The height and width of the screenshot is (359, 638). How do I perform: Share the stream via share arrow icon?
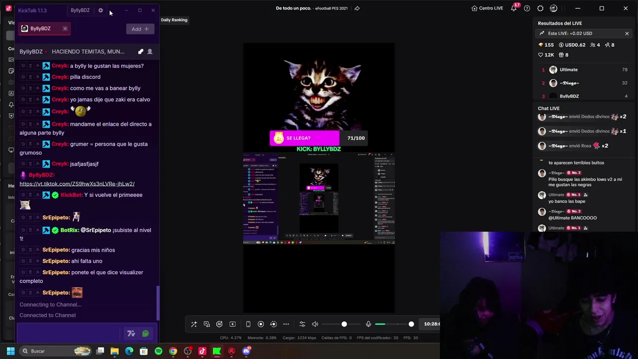point(357,8)
